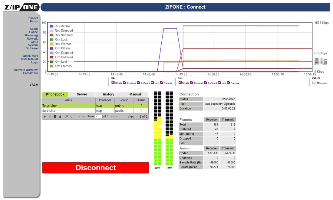The width and height of the screenshot is (333, 200).
Task: Sort phonebook by Status column header
Action: (x=141, y=100)
